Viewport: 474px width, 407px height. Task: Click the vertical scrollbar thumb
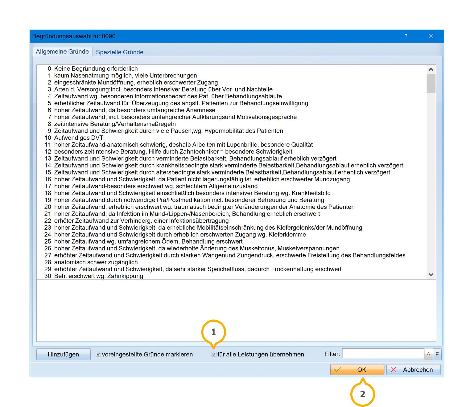coord(431,84)
